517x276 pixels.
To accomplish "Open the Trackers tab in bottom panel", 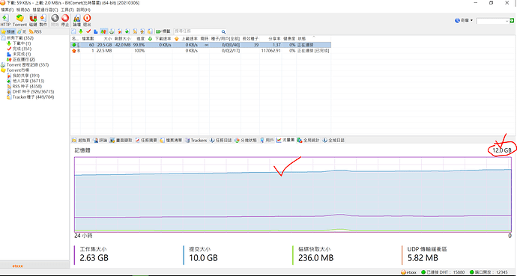I will [x=196, y=140].
